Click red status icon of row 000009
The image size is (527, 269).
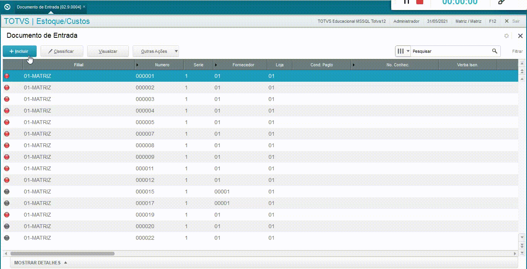[7, 157]
